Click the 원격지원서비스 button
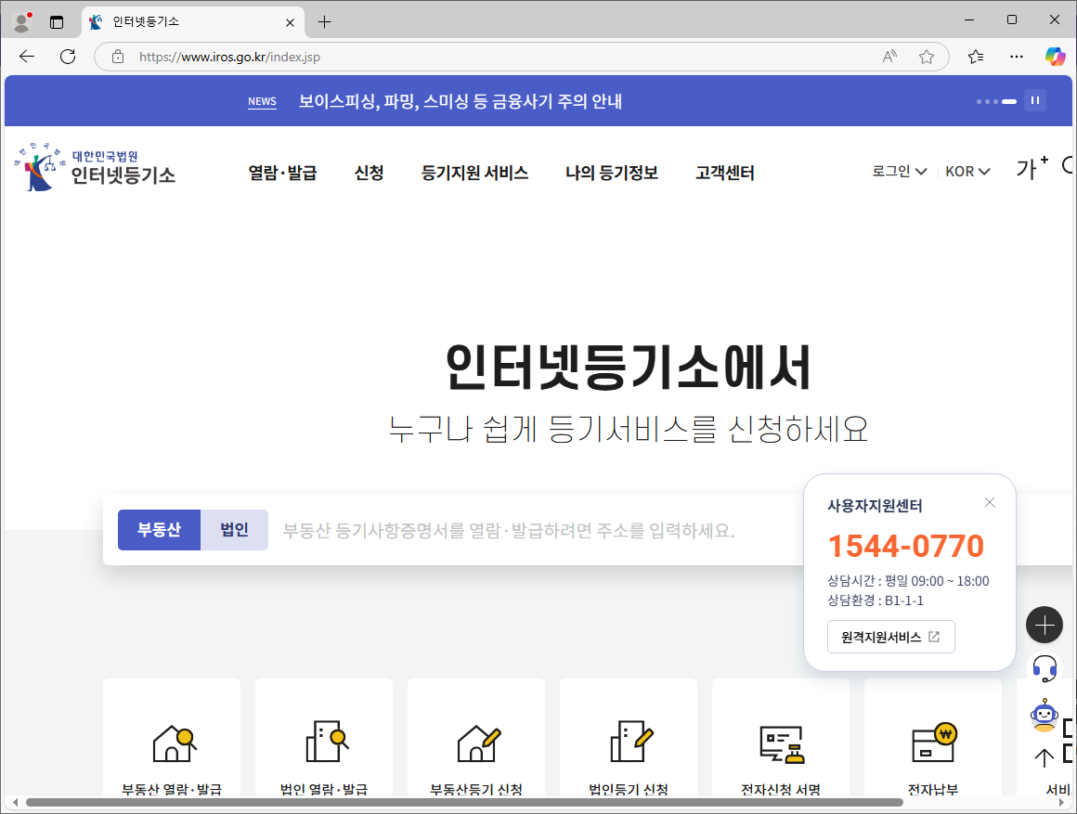Image resolution: width=1077 pixels, height=814 pixels. click(x=890, y=637)
